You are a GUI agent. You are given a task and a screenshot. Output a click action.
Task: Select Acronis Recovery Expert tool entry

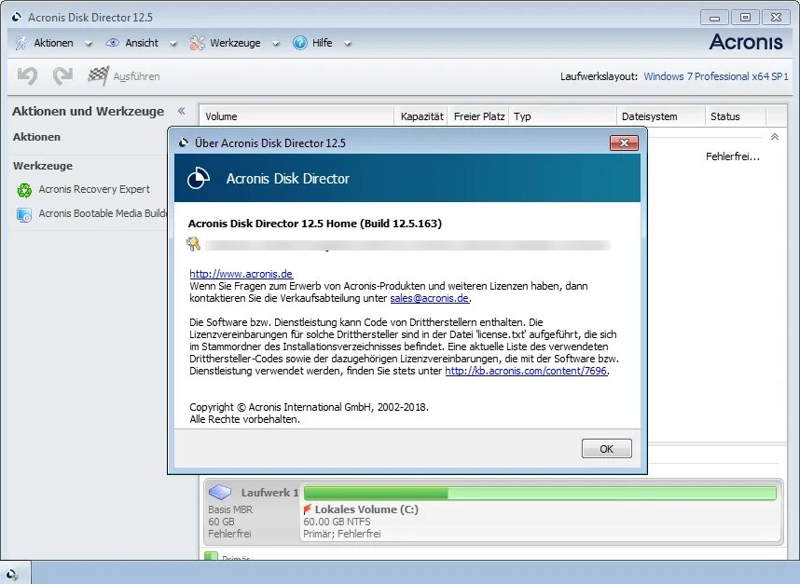94,189
